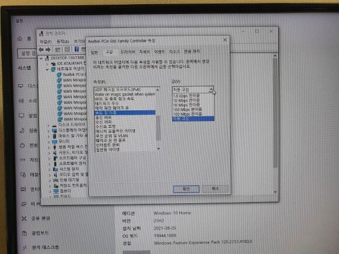
Task: Click scroll-up arrow of property list
Action: click(x=158, y=90)
